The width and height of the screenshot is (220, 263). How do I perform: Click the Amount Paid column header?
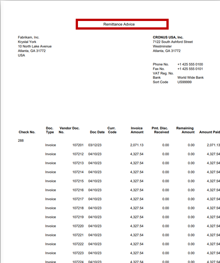(210, 132)
